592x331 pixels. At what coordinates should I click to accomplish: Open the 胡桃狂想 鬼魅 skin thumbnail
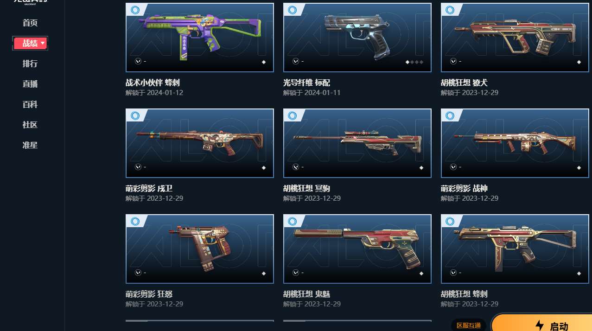(x=357, y=249)
